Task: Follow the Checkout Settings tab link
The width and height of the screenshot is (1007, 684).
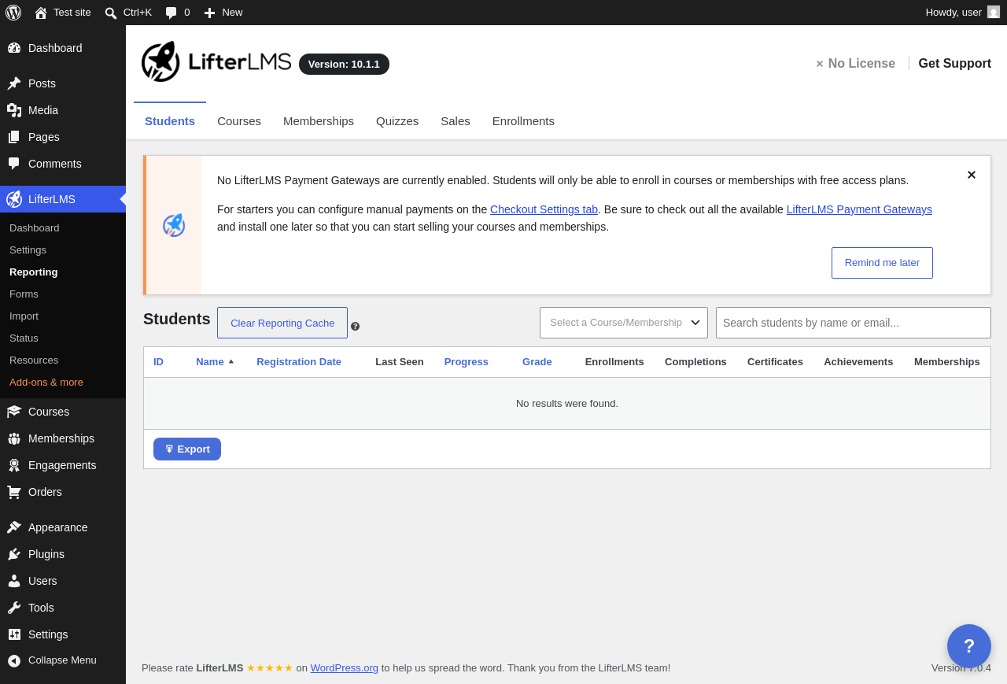Action: tap(544, 209)
